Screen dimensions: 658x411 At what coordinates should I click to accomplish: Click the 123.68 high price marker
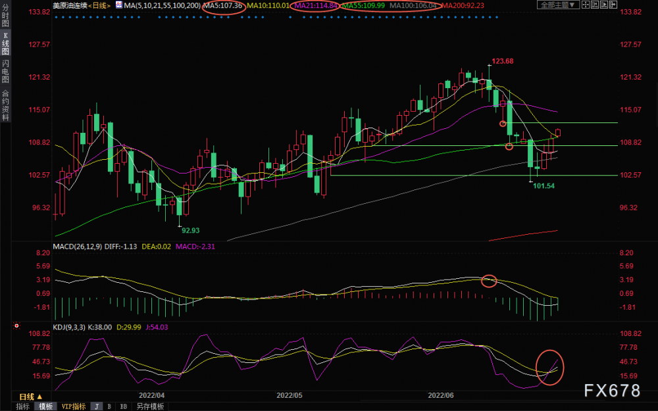click(x=502, y=60)
